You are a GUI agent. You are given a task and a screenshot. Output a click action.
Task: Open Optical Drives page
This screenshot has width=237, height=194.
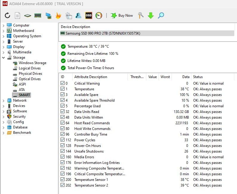(x=30, y=79)
